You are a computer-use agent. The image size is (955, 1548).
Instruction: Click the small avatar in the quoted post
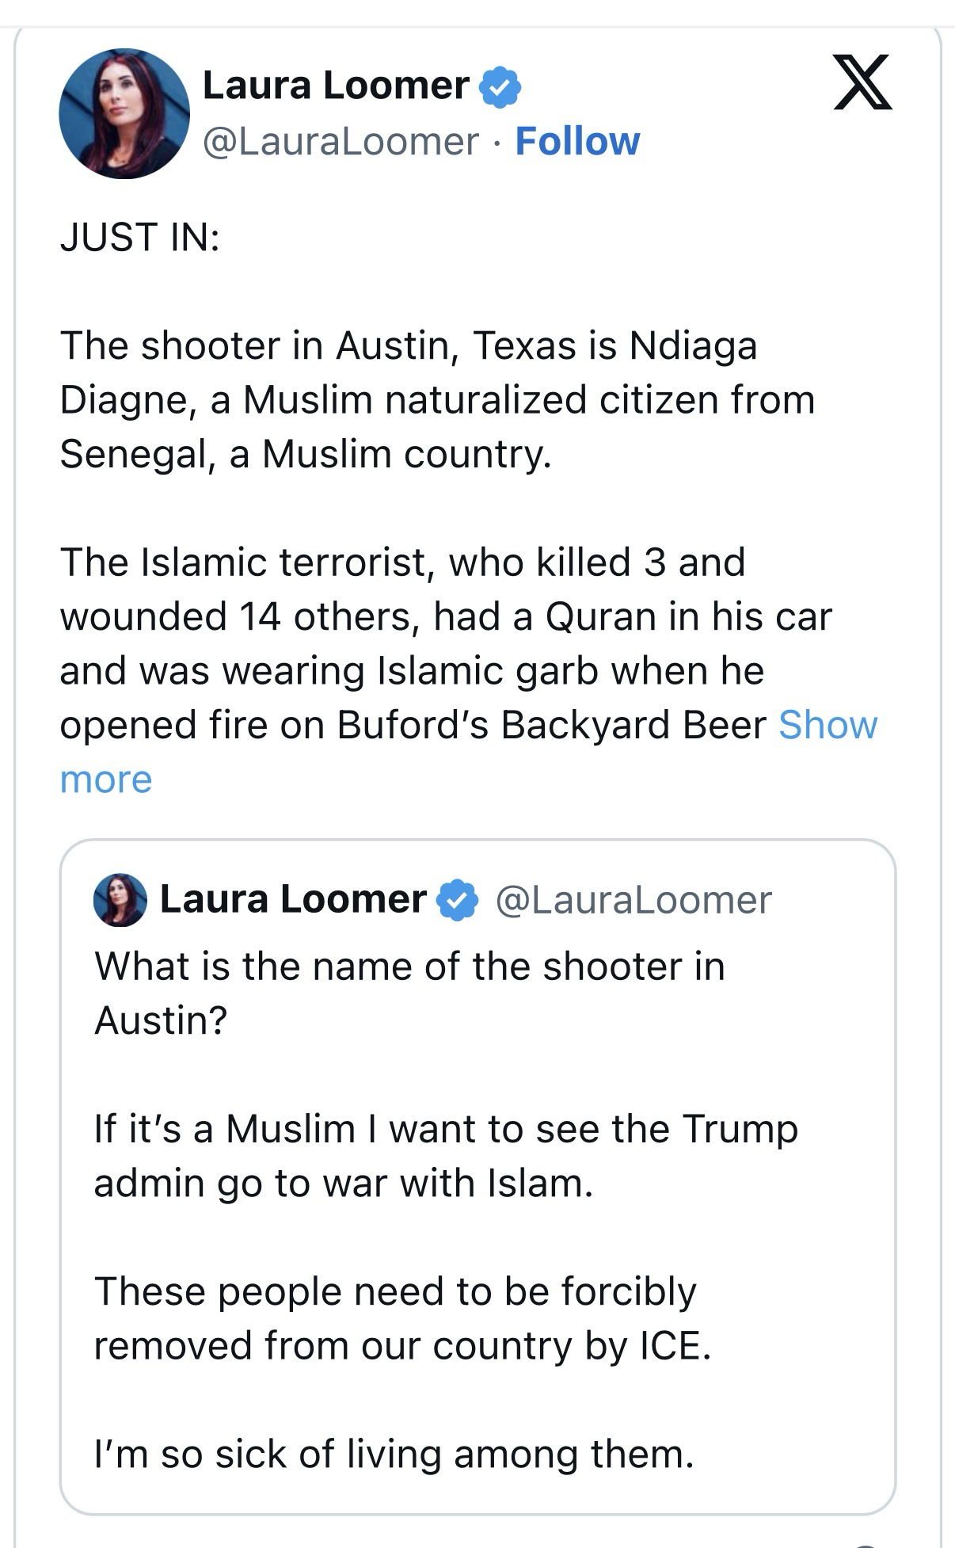[120, 900]
